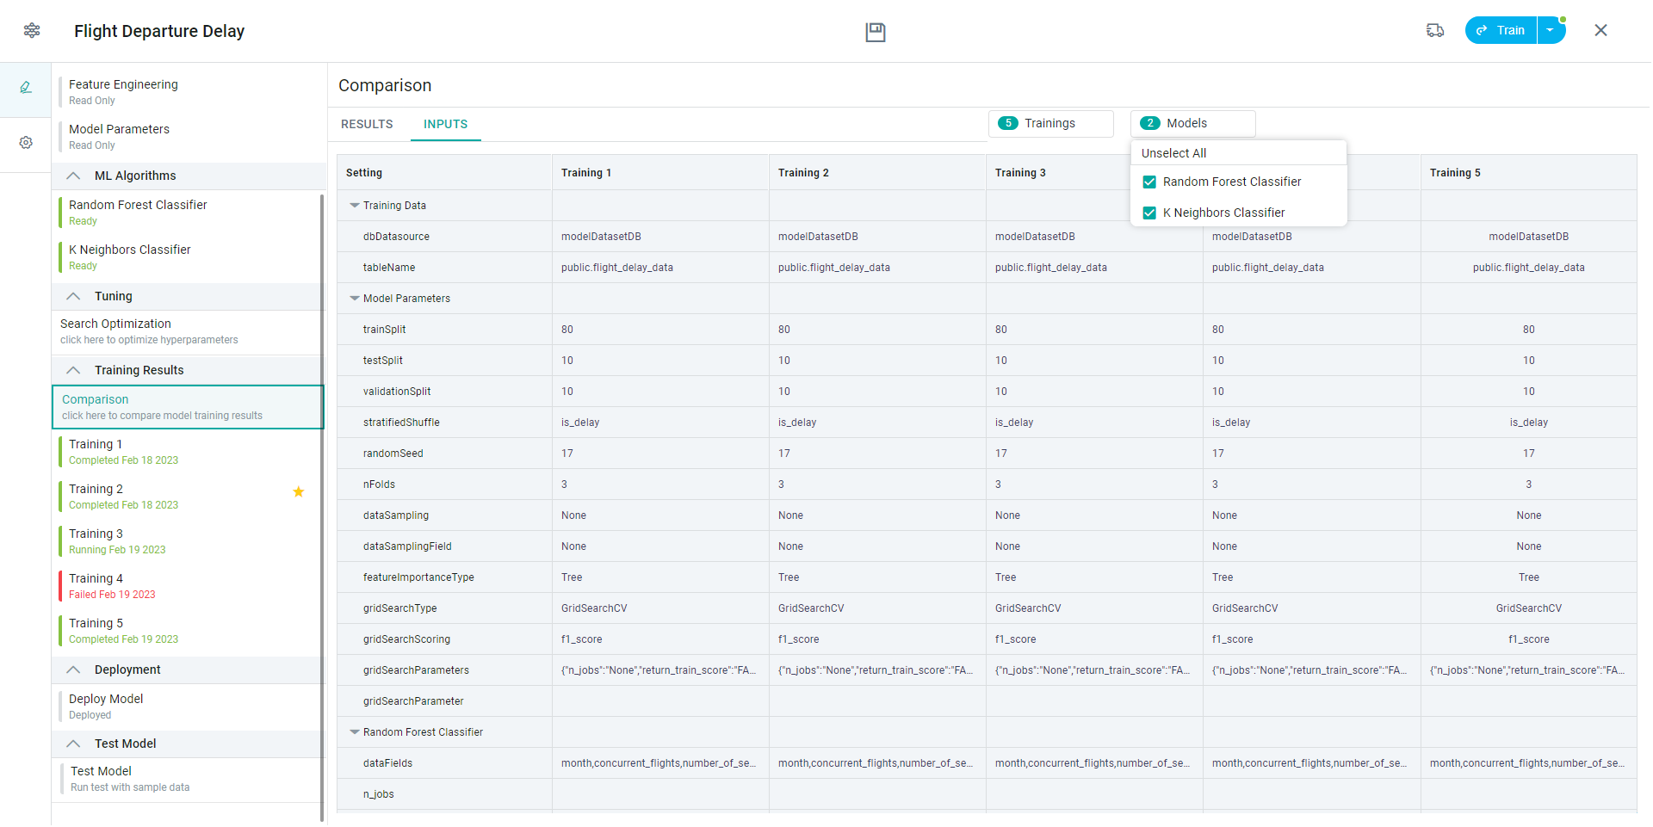Uncheck K Neighbors Classifier checkbox
Viewport: 1653px width, 827px height.
coord(1149,213)
